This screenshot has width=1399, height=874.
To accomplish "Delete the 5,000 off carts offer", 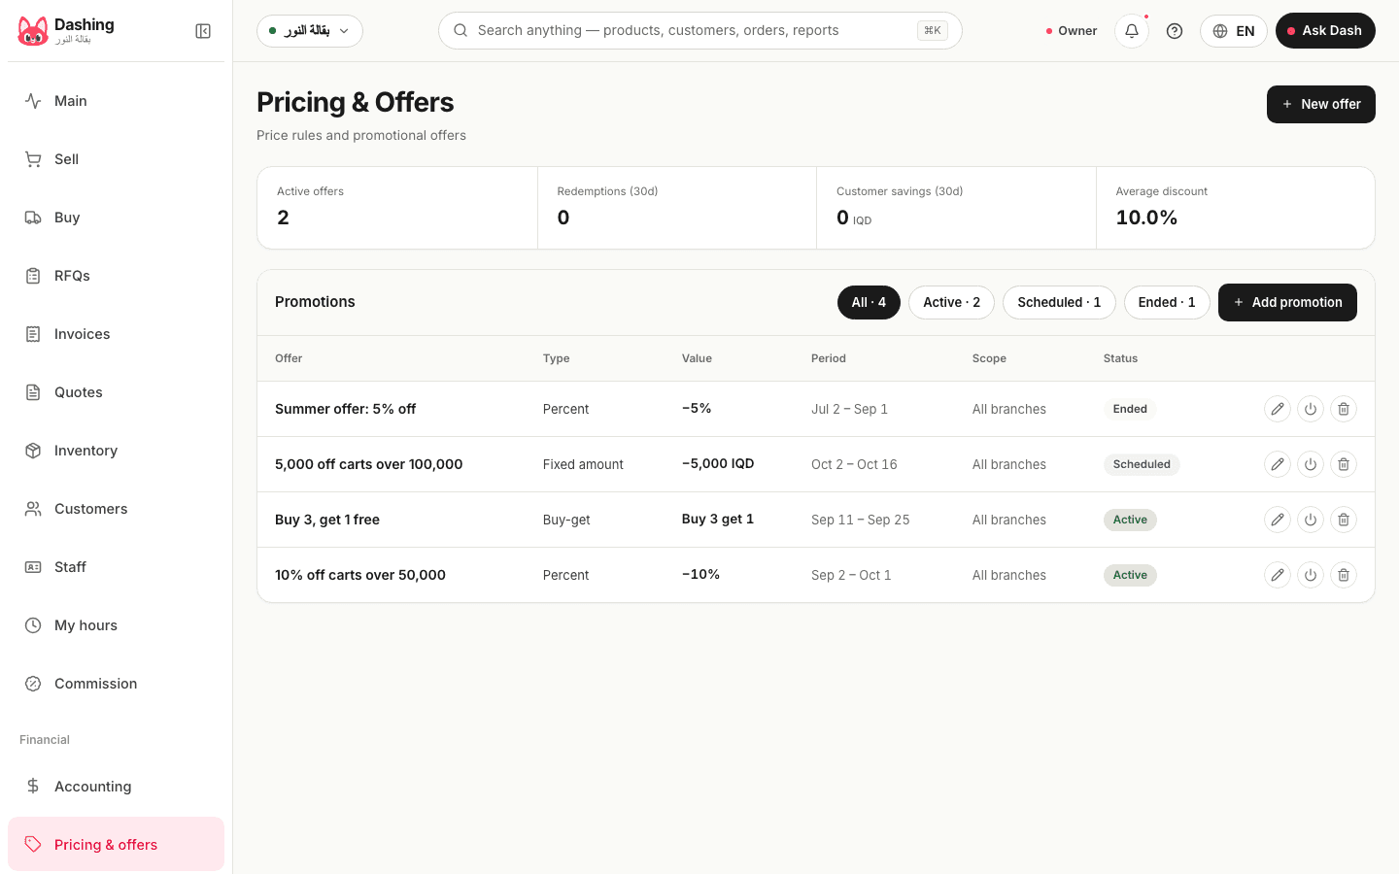I will (x=1344, y=464).
